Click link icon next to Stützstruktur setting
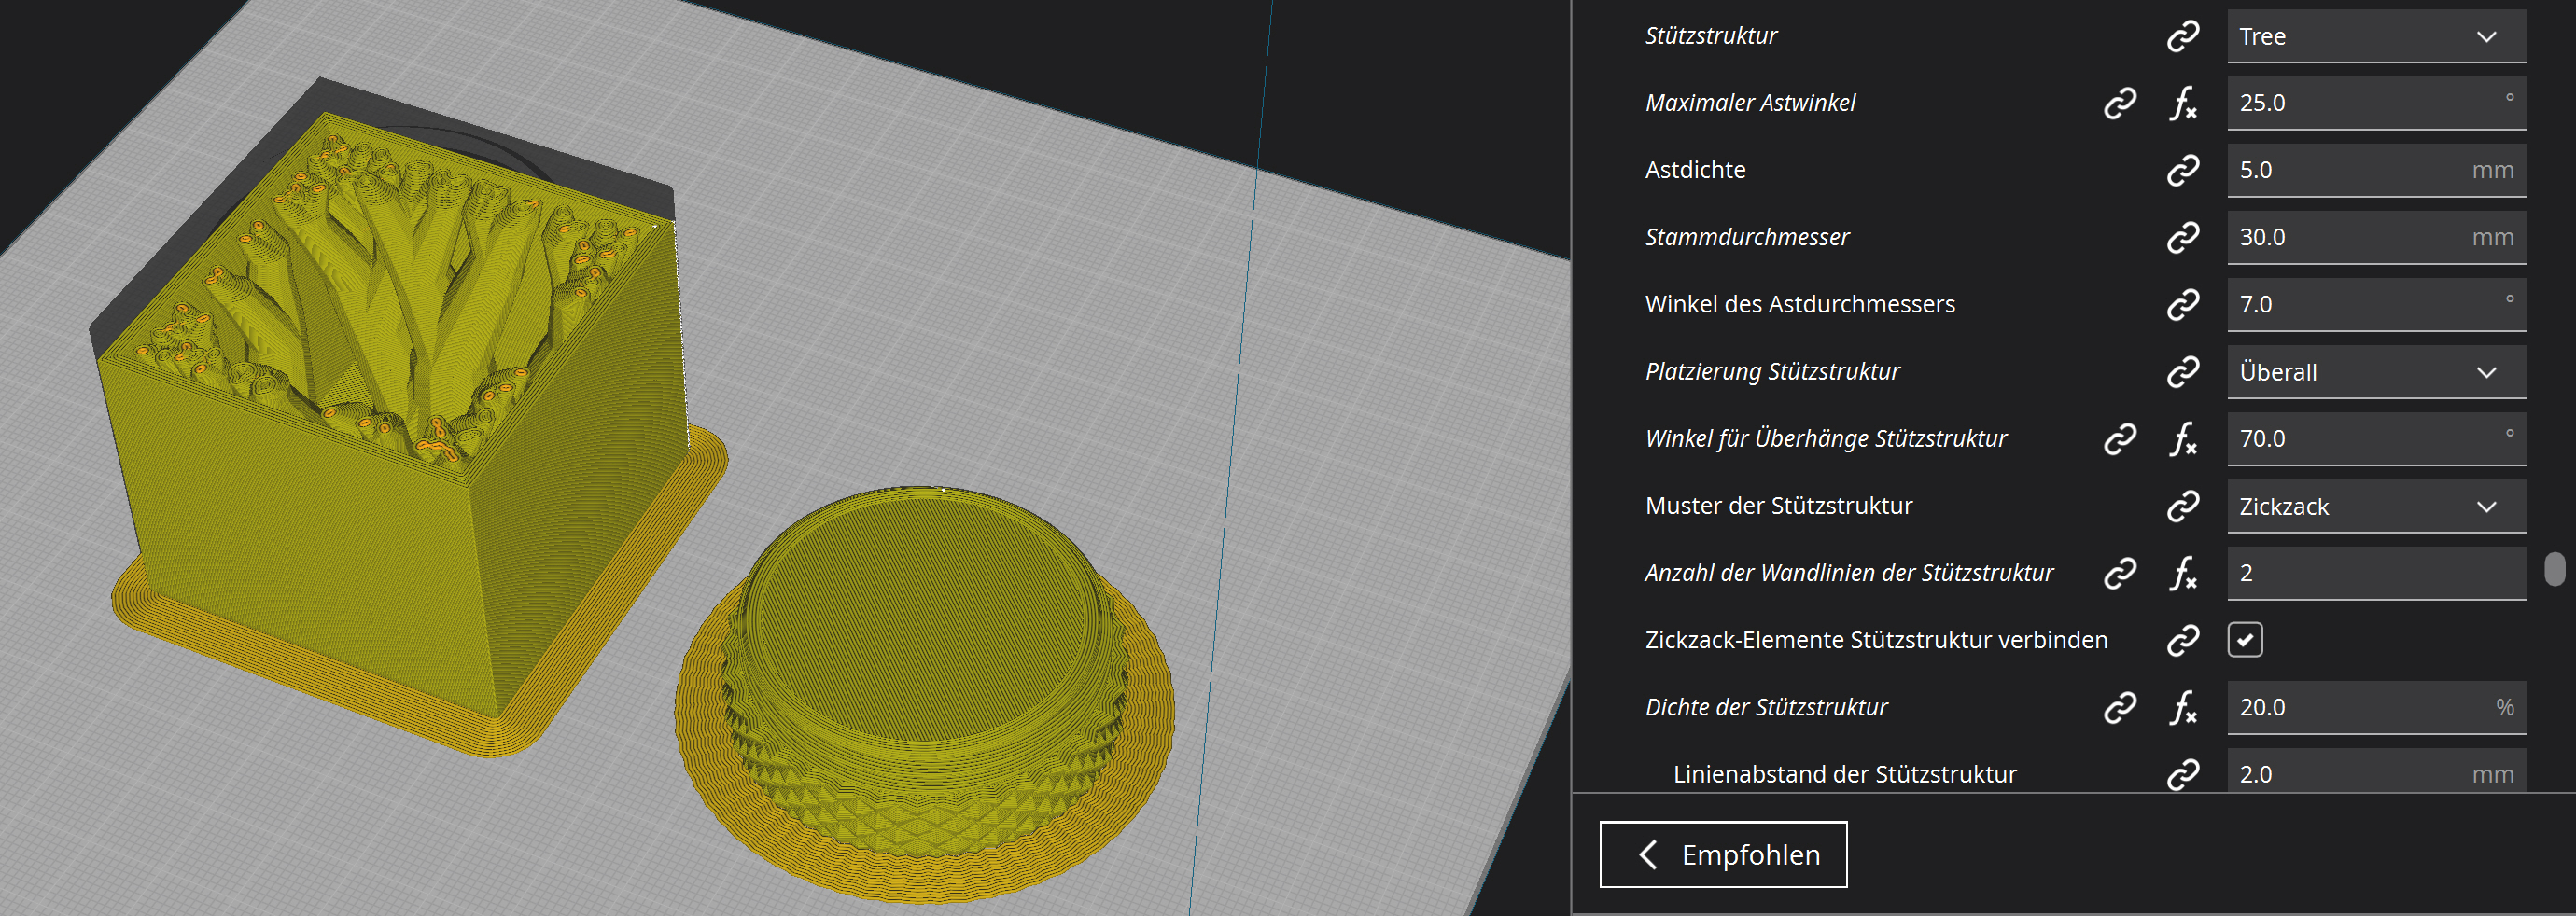Viewport: 2576px width, 916px height. [x=2182, y=36]
